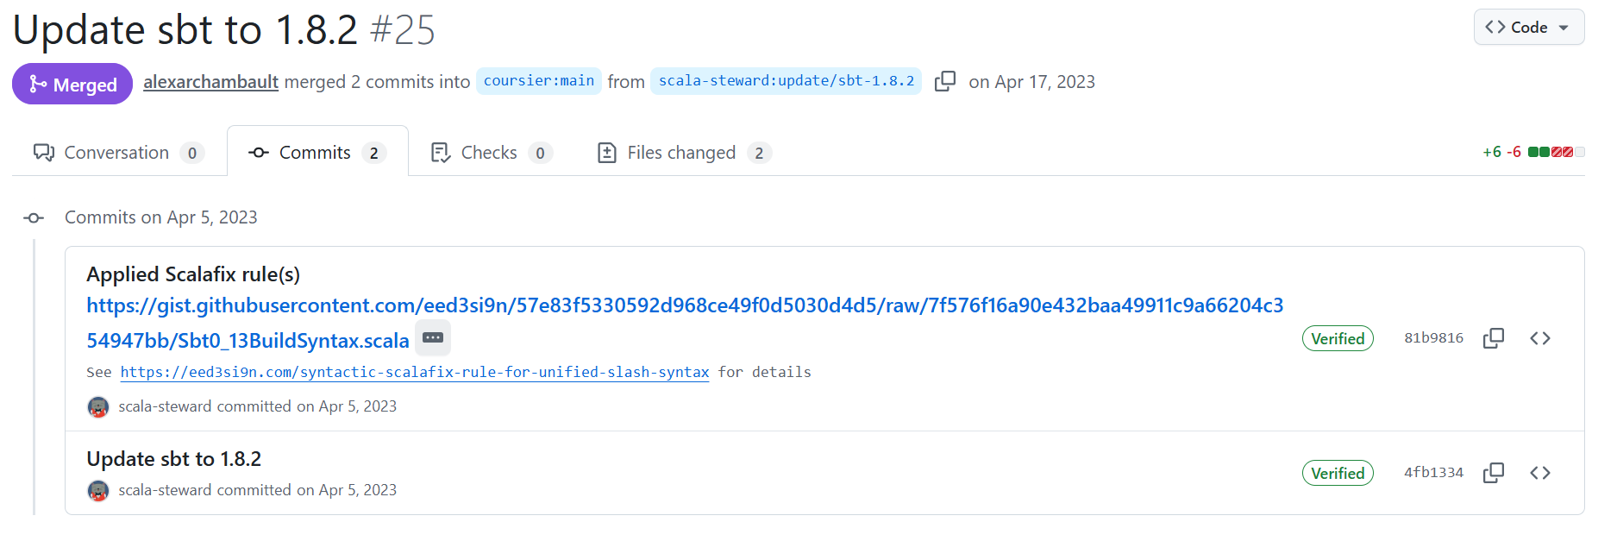Open the Code dropdown button
1617x541 pixels.
pos(1528,28)
